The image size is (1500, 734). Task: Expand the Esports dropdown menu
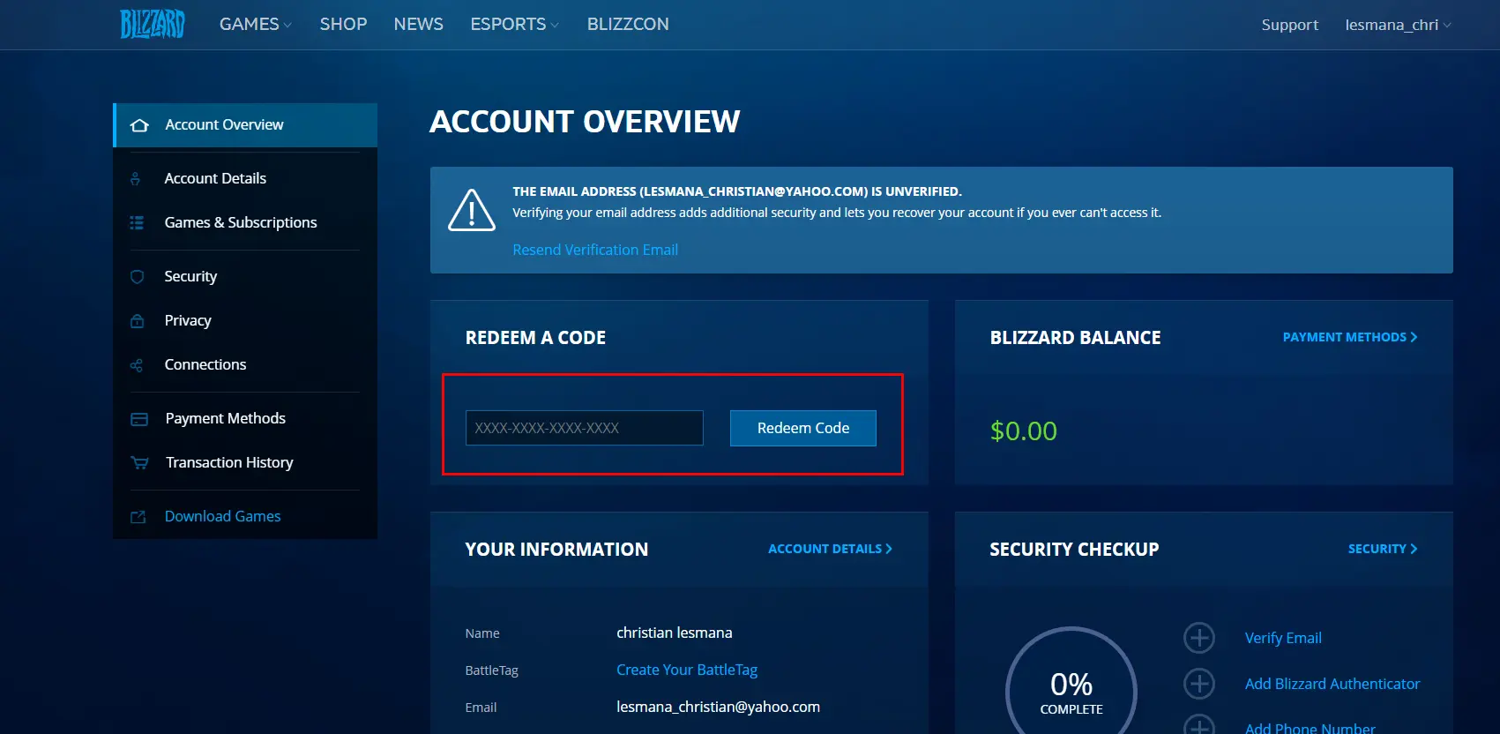pos(514,25)
